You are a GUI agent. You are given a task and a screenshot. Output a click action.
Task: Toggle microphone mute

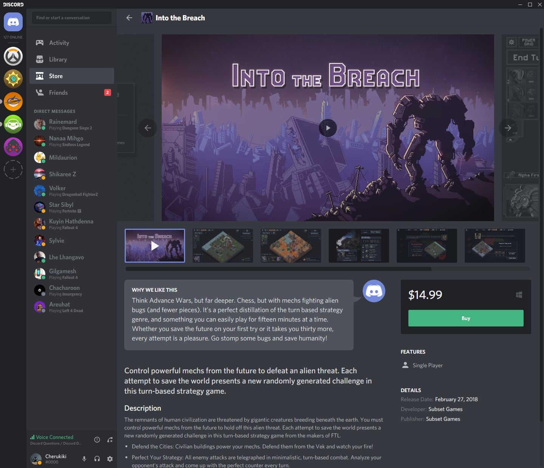click(x=84, y=459)
